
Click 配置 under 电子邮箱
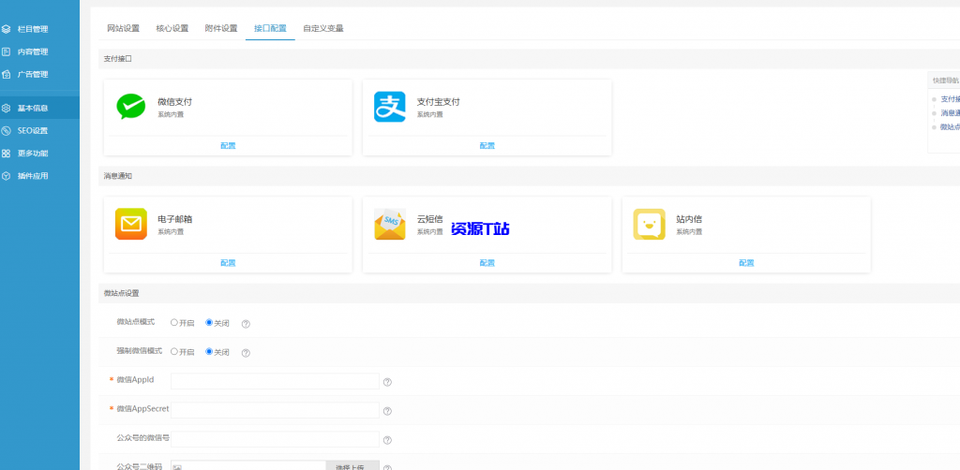228,263
